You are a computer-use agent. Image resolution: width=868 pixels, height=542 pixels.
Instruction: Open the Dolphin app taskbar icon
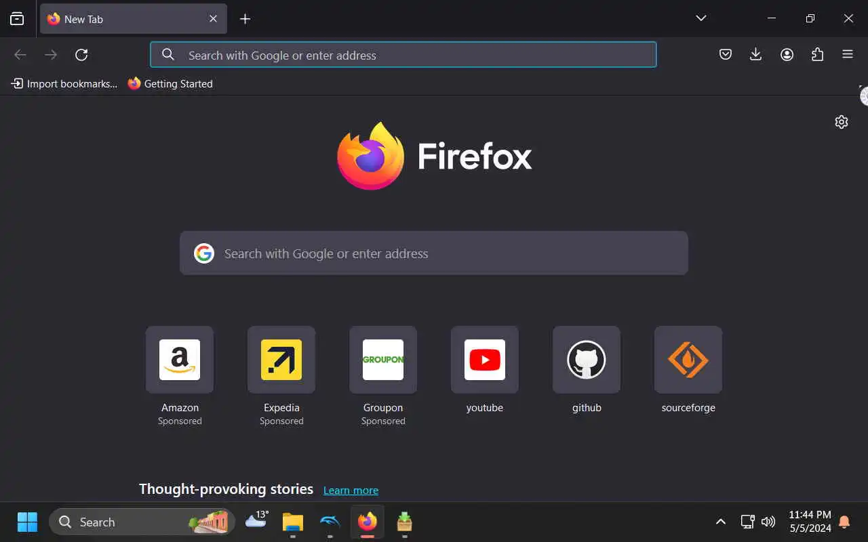coord(330,522)
